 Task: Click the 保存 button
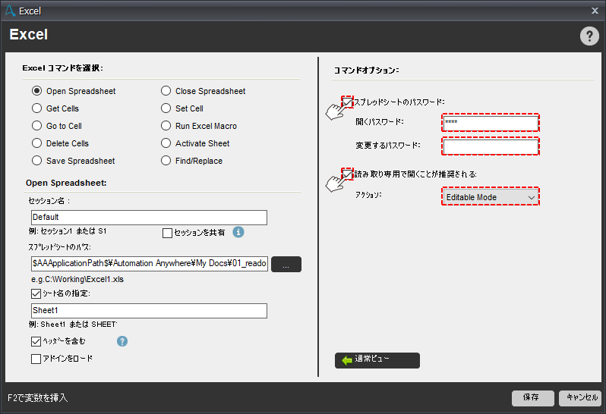(533, 398)
